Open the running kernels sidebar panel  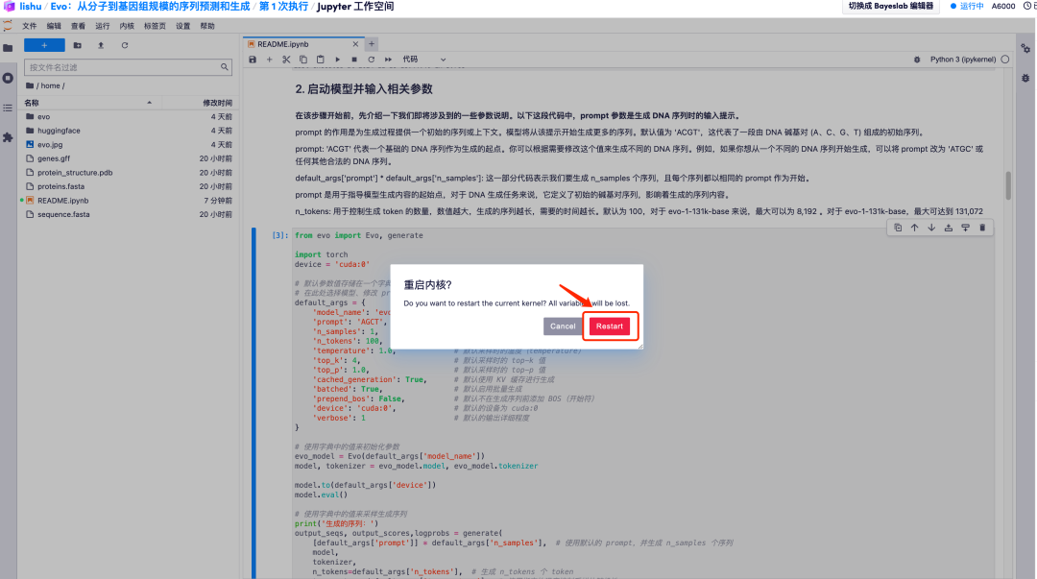click(x=8, y=78)
